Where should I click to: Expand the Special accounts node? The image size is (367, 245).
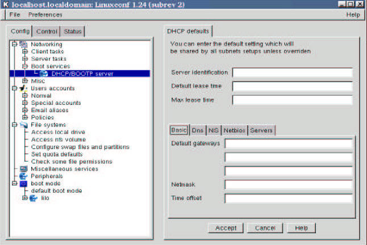coord(25,103)
